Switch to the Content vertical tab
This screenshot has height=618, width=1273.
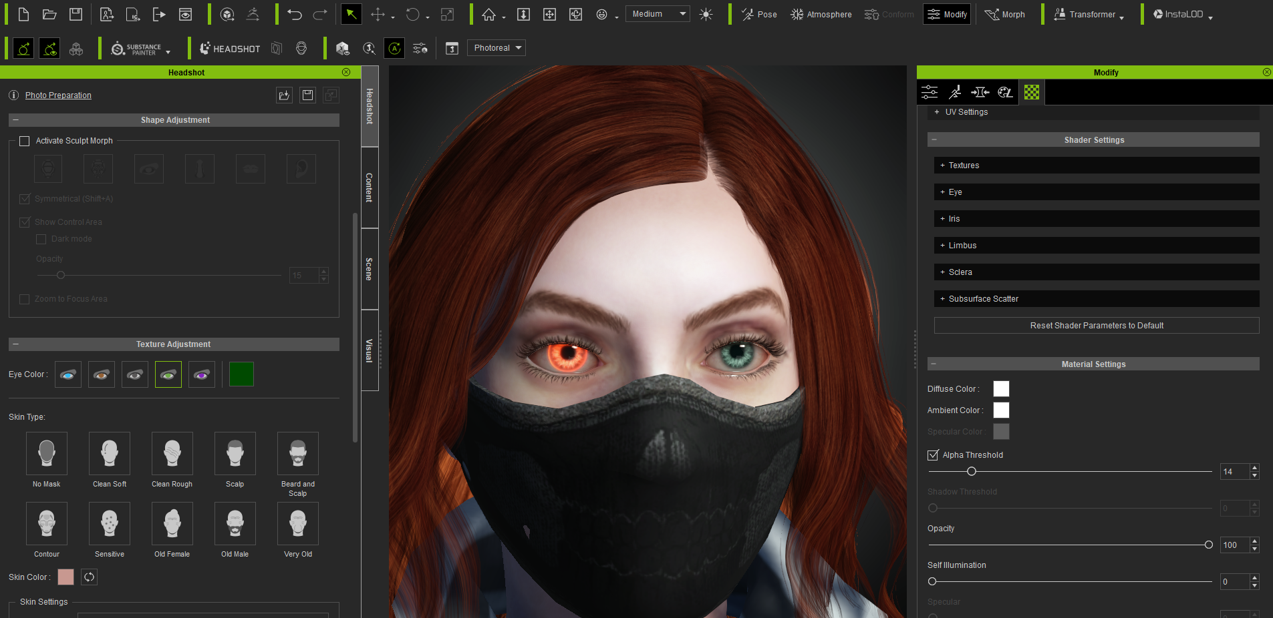(370, 188)
